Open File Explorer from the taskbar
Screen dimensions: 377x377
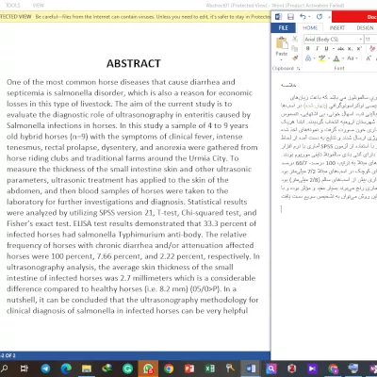point(87,369)
